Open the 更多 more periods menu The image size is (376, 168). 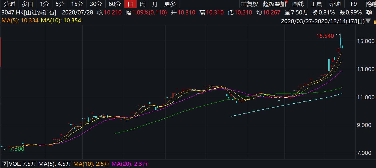[x=170, y=4]
